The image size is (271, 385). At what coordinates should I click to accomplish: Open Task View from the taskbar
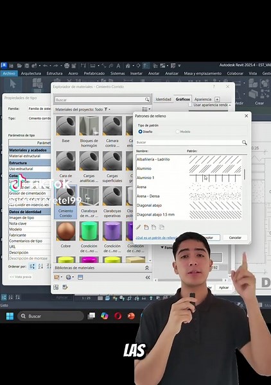pyautogui.click(x=91, y=316)
